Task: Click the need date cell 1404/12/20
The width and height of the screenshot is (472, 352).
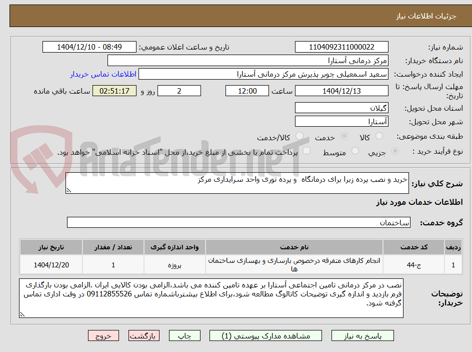Action: point(51,264)
